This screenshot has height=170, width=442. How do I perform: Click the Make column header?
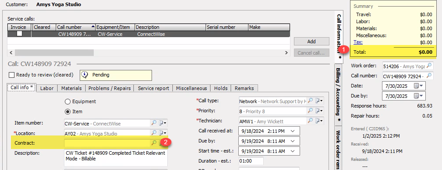pyautogui.click(x=269, y=27)
